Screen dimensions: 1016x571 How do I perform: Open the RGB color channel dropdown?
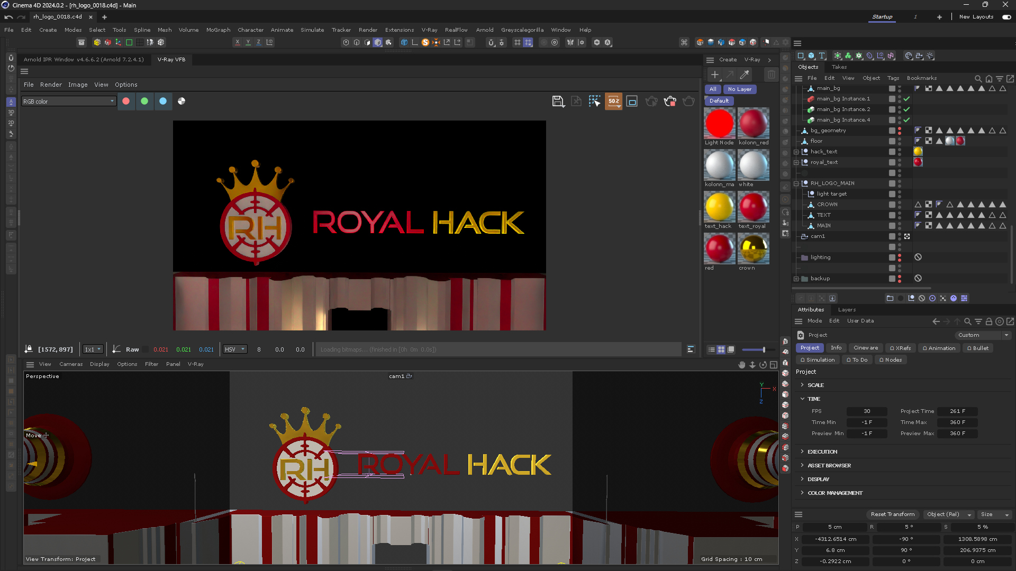69,101
